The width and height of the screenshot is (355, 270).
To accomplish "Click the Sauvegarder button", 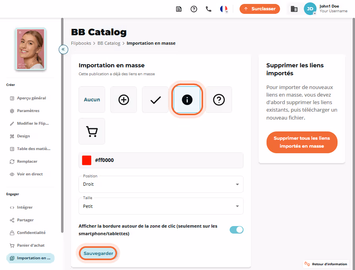I will point(98,253).
